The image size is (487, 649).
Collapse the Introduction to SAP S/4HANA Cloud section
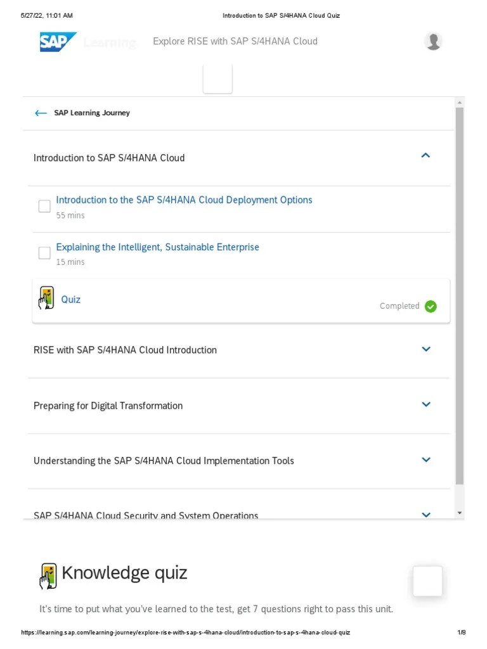pos(425,155)
